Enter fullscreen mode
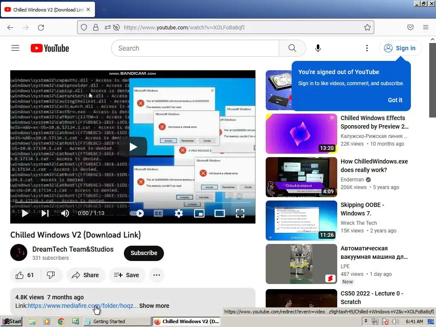 coord(240,213)
